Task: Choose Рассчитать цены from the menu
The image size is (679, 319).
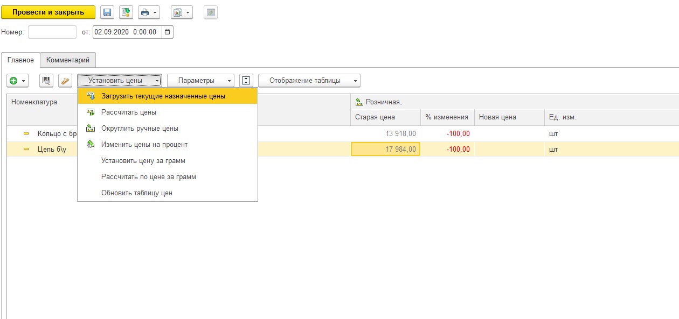Action: click(128, 112)
